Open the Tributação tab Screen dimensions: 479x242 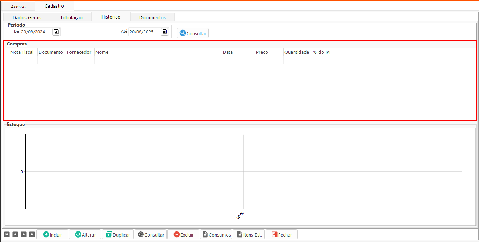(x=71, y=17)
